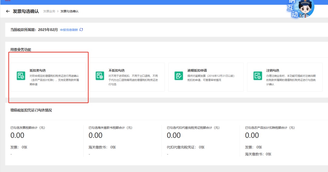328x172 pixels.
Task: Select the 不抵扣勾选 card title
Action: click(x=117, y=70)
